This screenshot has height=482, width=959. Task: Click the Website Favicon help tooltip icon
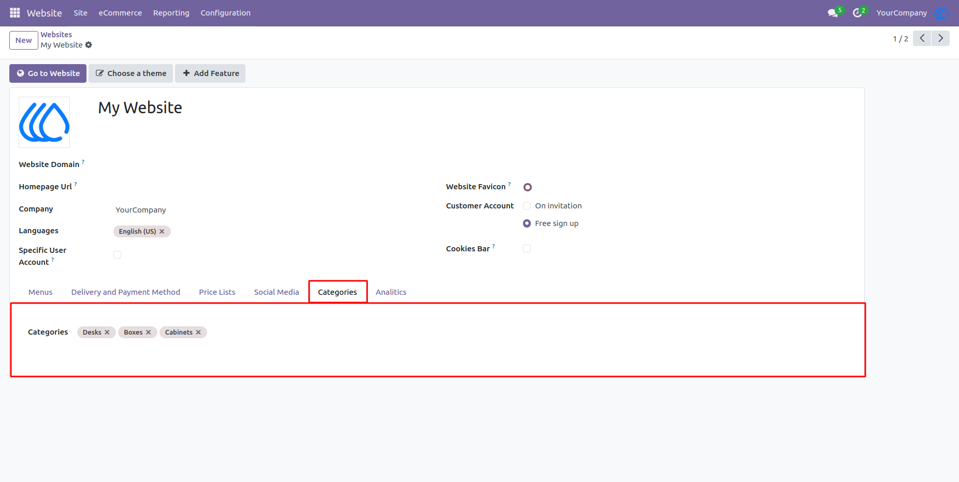(510, 184)
